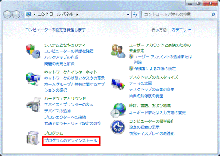Click the Desktop Customization monitor icon
The height and width of the screenshot is (156, 220).
pyautogui.click(x=118, y=84)
